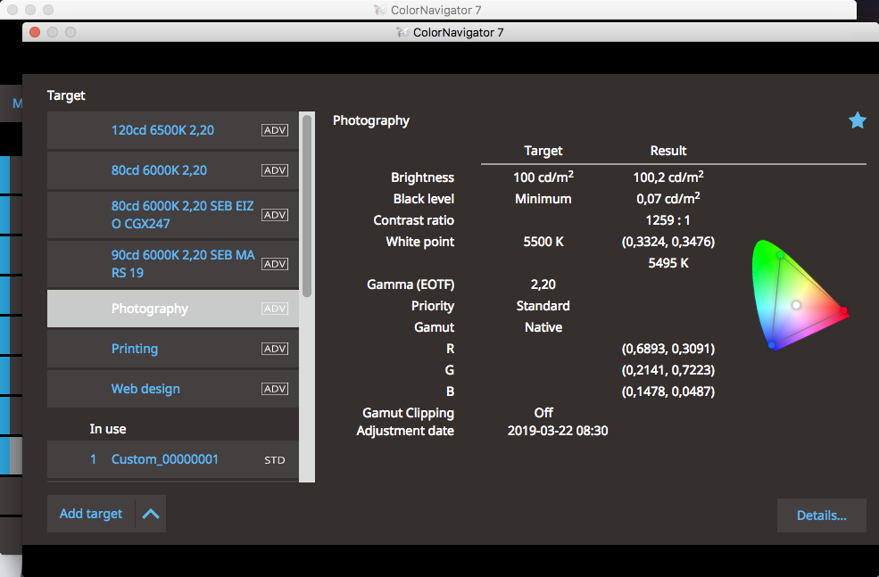Select the Photography target row
Screen dimensions: 879x577
click(172, 309)
